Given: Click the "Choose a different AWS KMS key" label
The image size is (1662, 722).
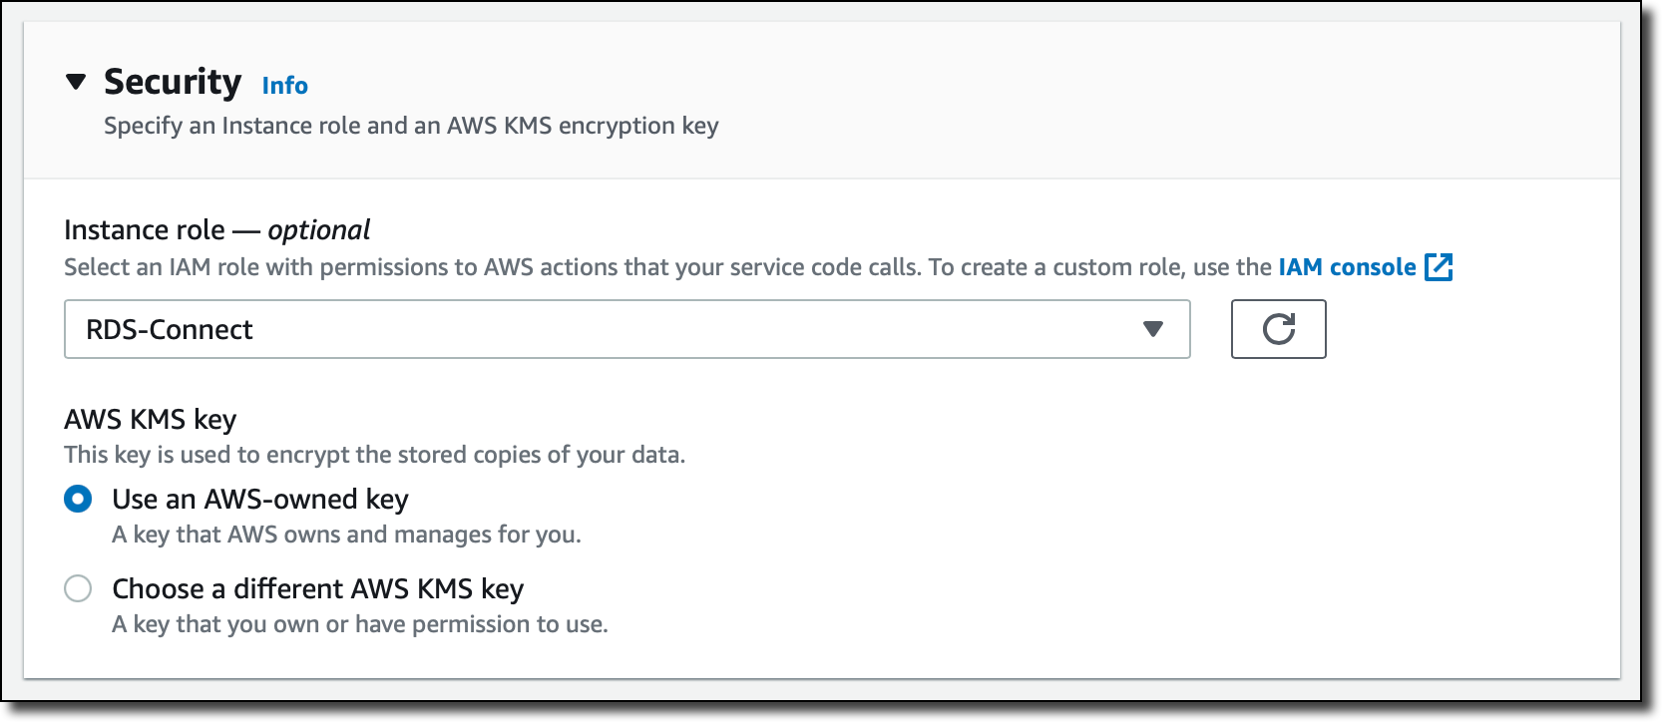Looking at the screenshot, I should click(x=317, y=588).
